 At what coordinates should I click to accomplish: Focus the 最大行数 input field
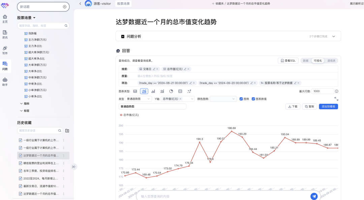[x=323, y=91]
